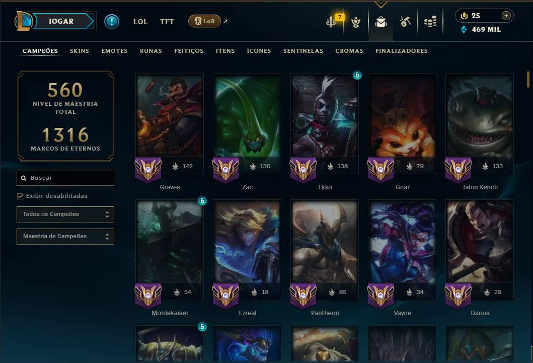Click Graves mastery emblem badge
The image size is (533, 363).
(x=148, y=170)
